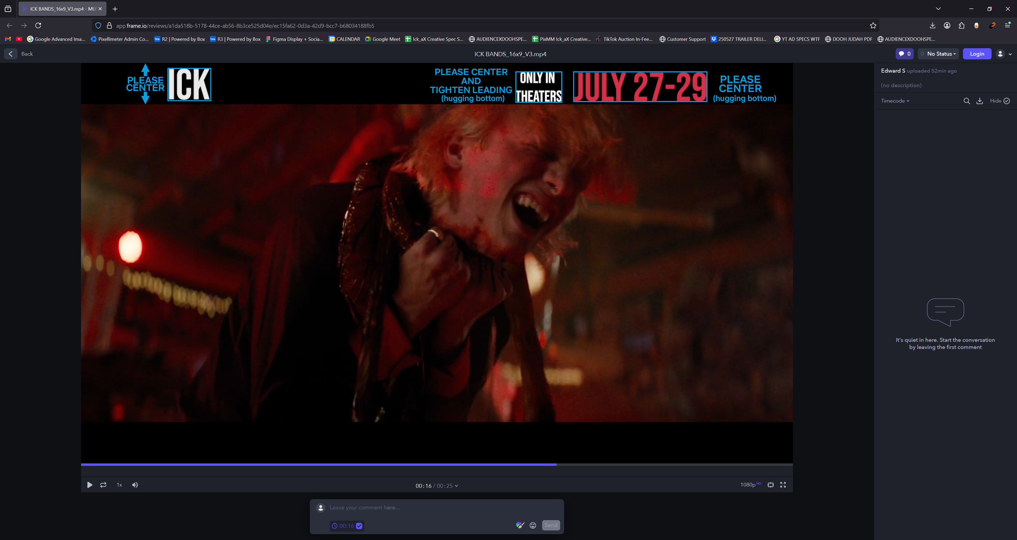Click the address bar URL
1017x540 pixels.
(x=245, y=26)
